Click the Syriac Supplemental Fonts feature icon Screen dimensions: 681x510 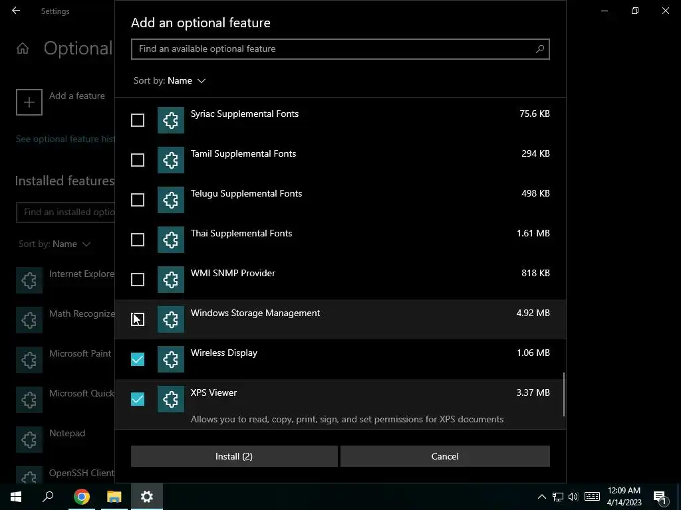tap(171, 120)
